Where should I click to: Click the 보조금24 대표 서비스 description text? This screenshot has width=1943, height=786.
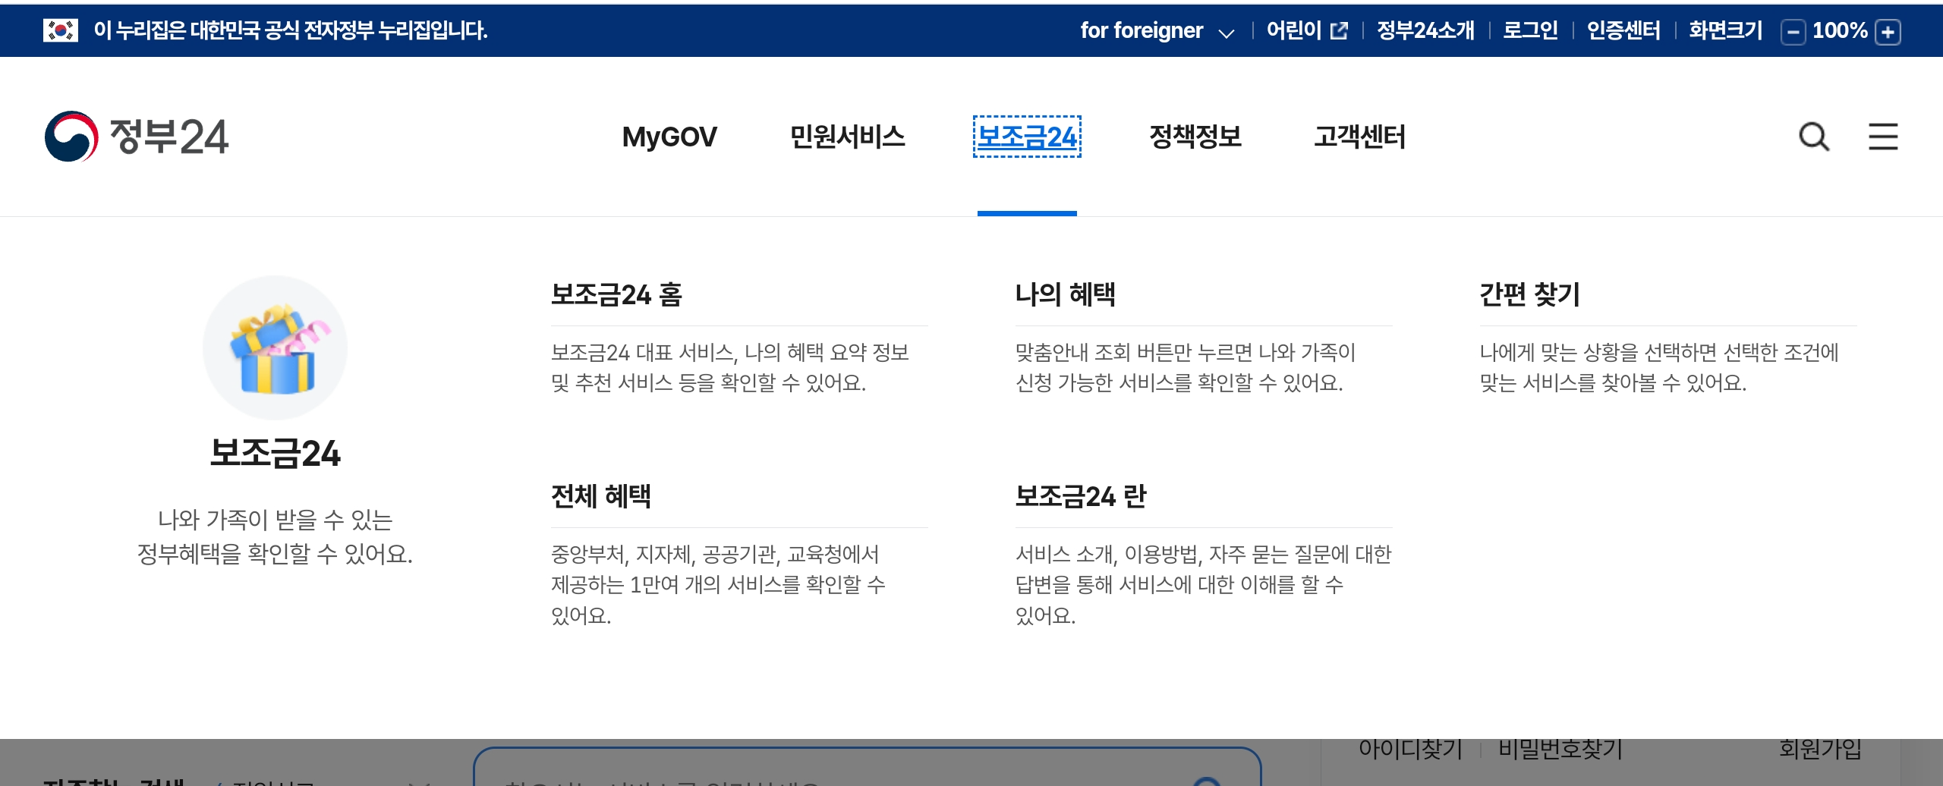click(730, 367)
